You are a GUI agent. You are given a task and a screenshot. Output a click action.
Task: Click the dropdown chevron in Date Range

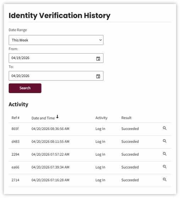coord(100,40)
